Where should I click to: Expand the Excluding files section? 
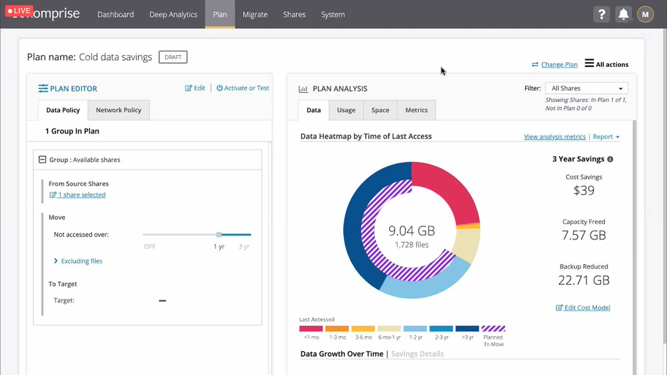pyautogui.click(x=78, y=261)
